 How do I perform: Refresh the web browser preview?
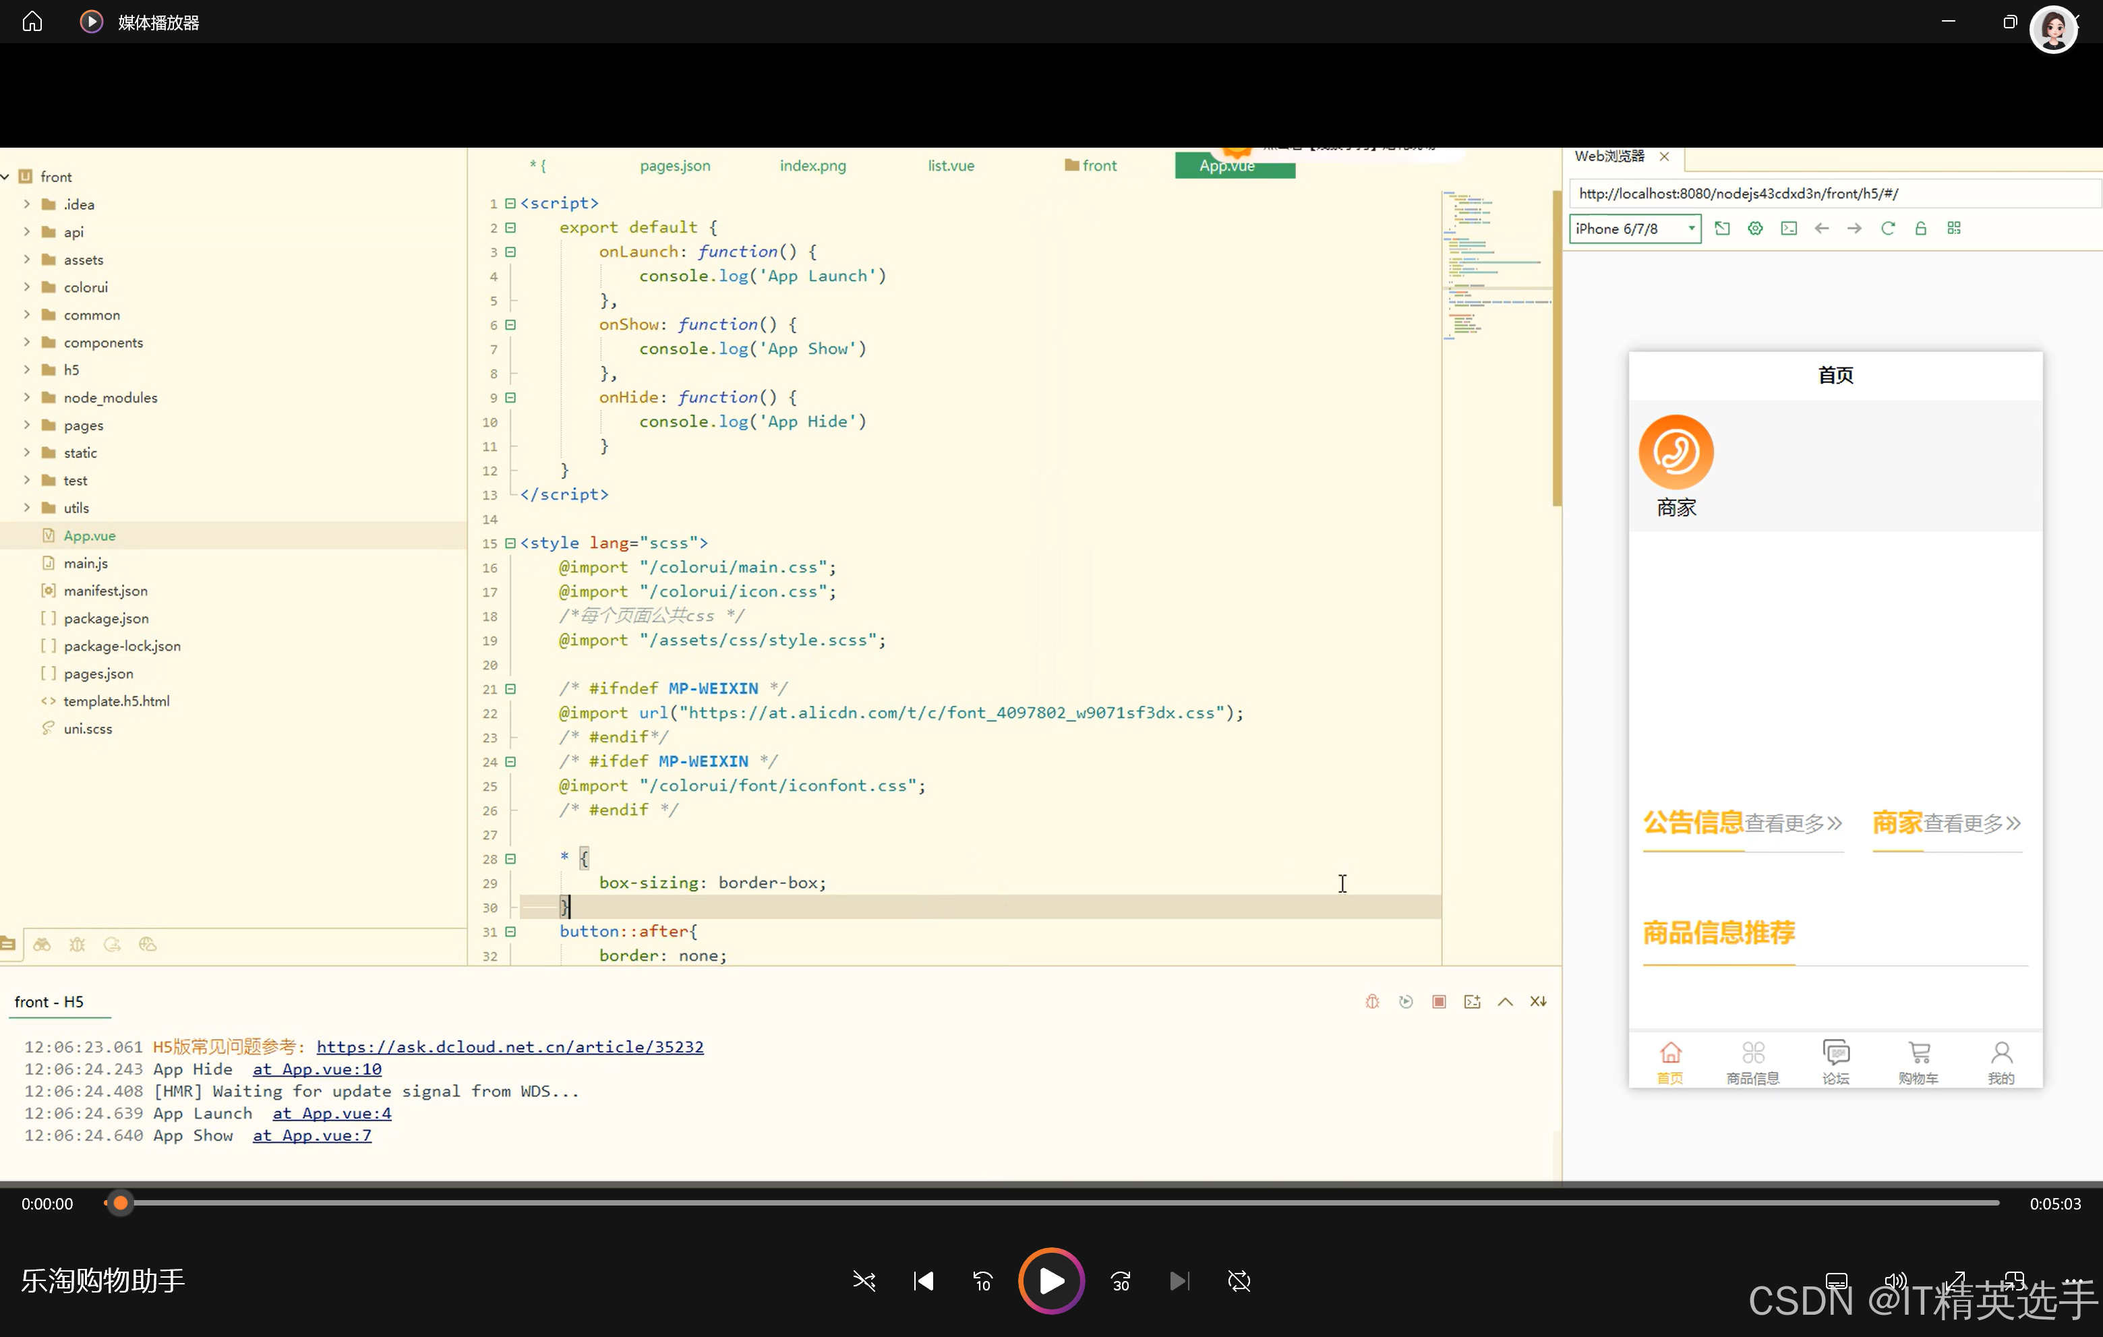pos(1887,228)
